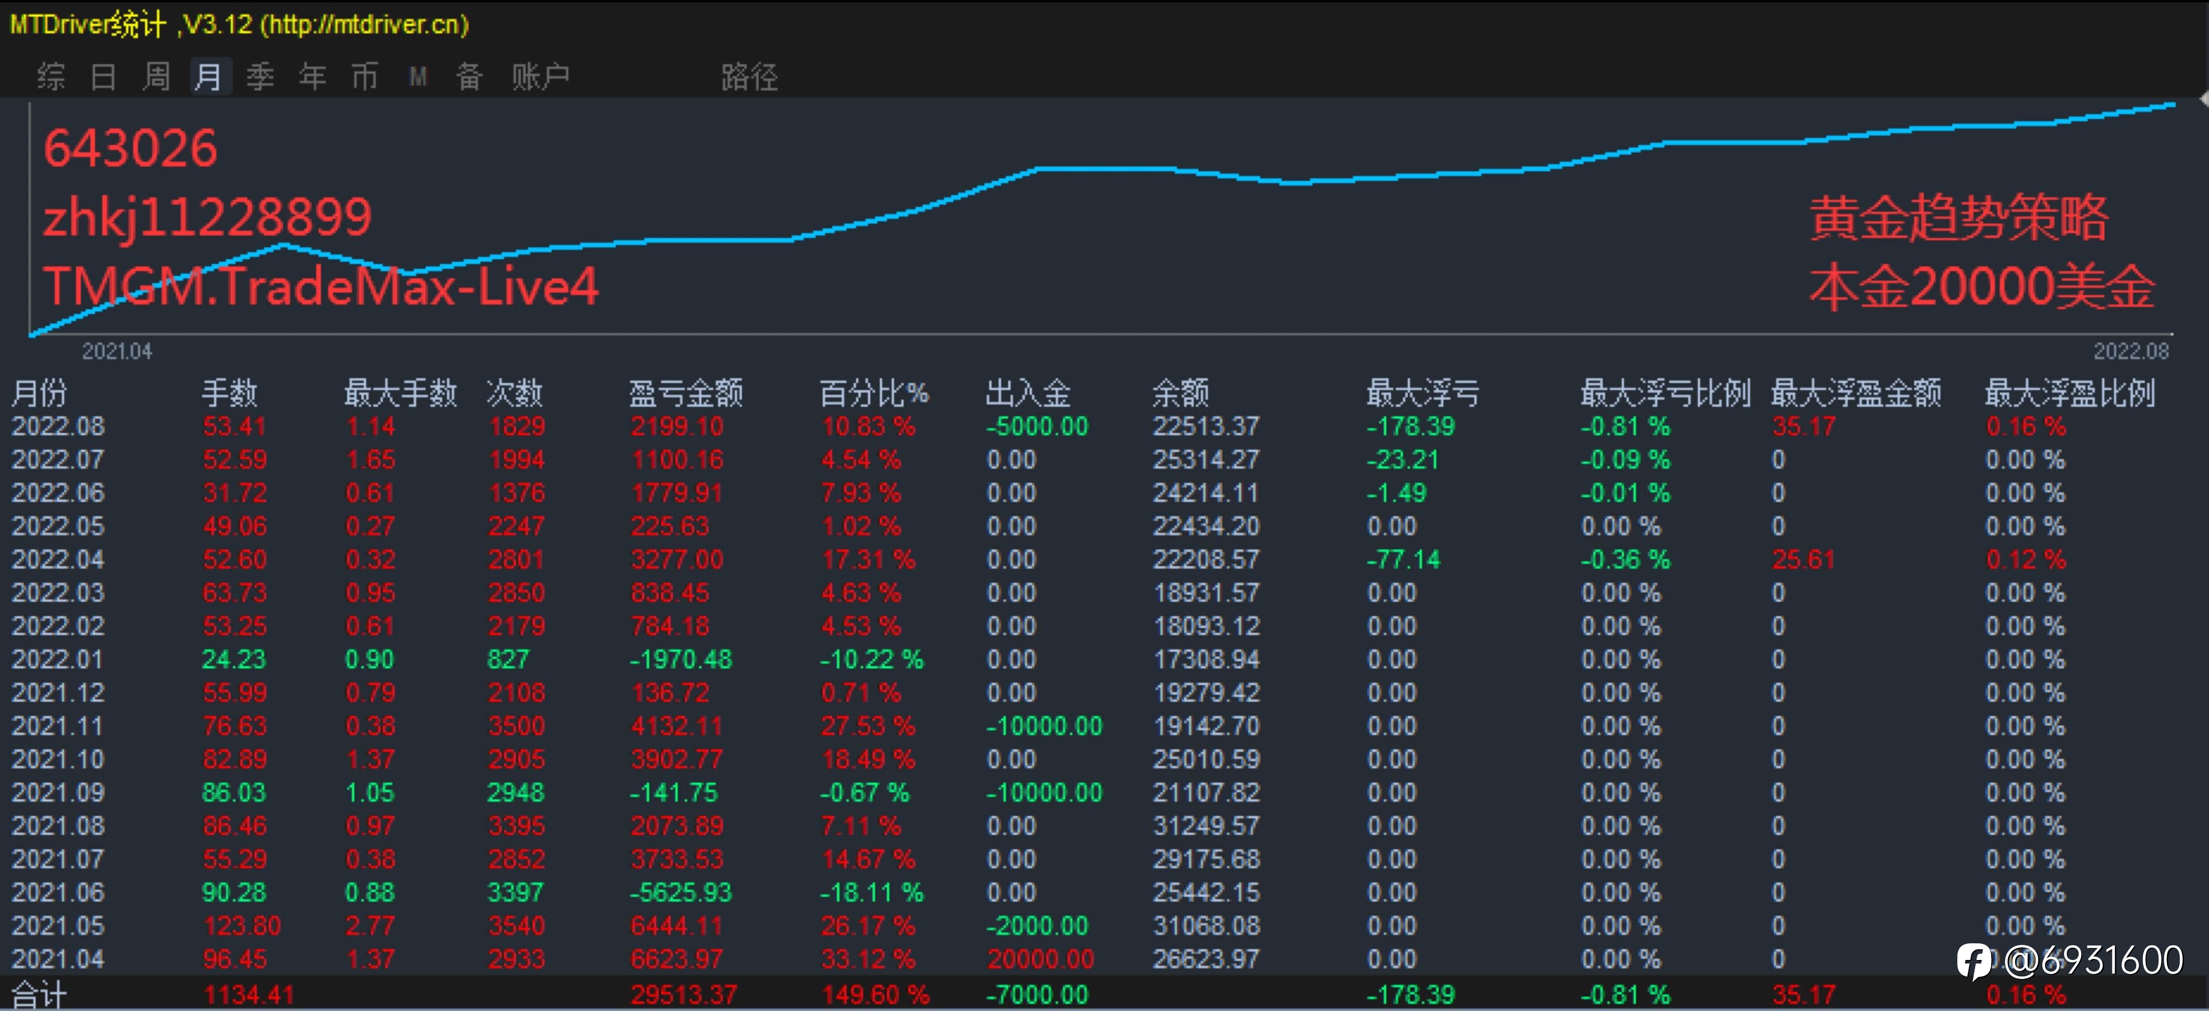Select the 2021.08 month row

point(1105,826)
